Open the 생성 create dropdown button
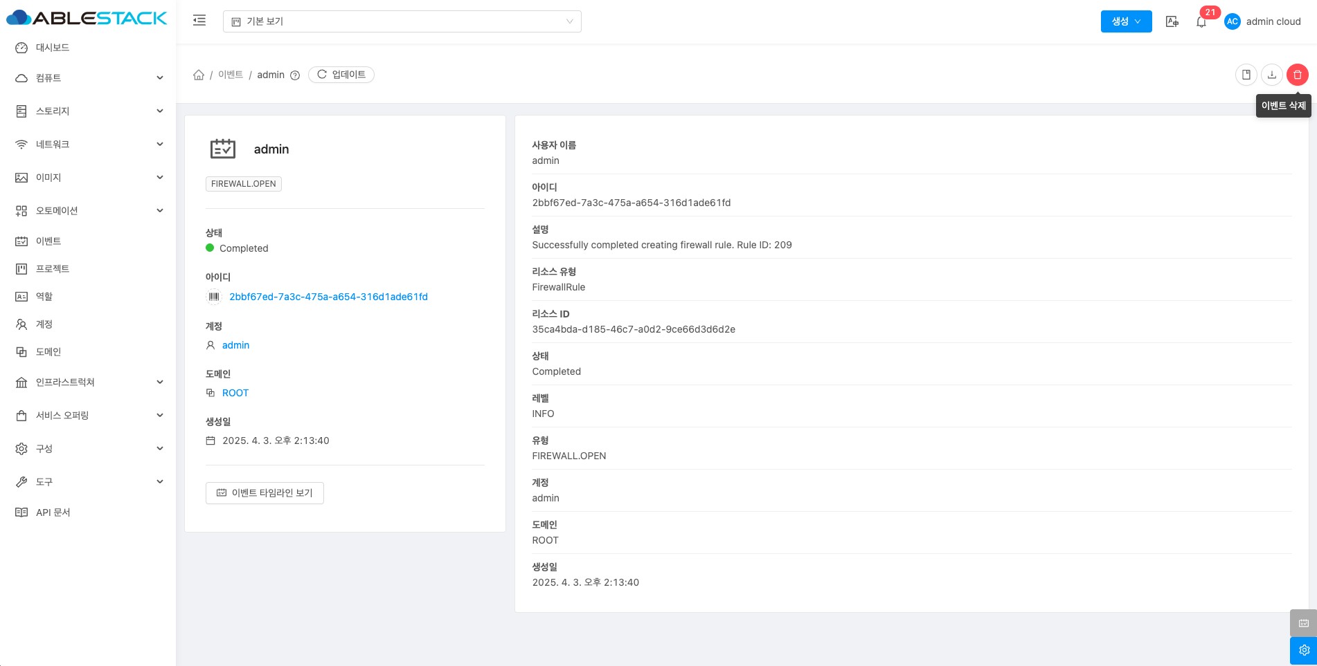 pos(1126,21)
